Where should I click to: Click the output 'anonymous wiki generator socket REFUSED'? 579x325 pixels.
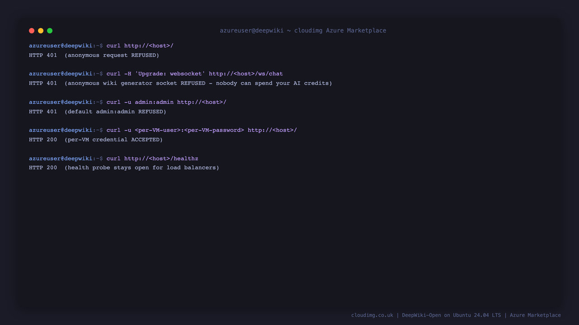(136, 83)
